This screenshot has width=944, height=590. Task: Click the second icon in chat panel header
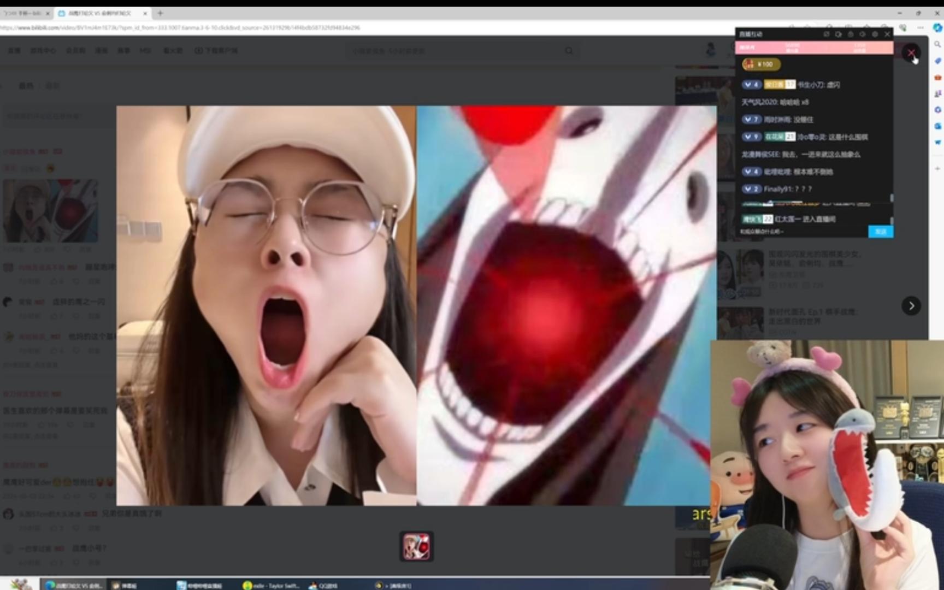point(838,34)
